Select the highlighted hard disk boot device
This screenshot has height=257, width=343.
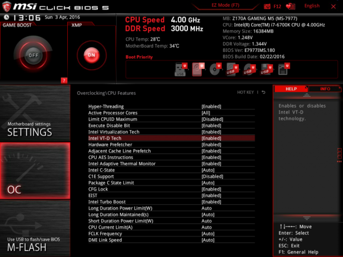(198, 69)
